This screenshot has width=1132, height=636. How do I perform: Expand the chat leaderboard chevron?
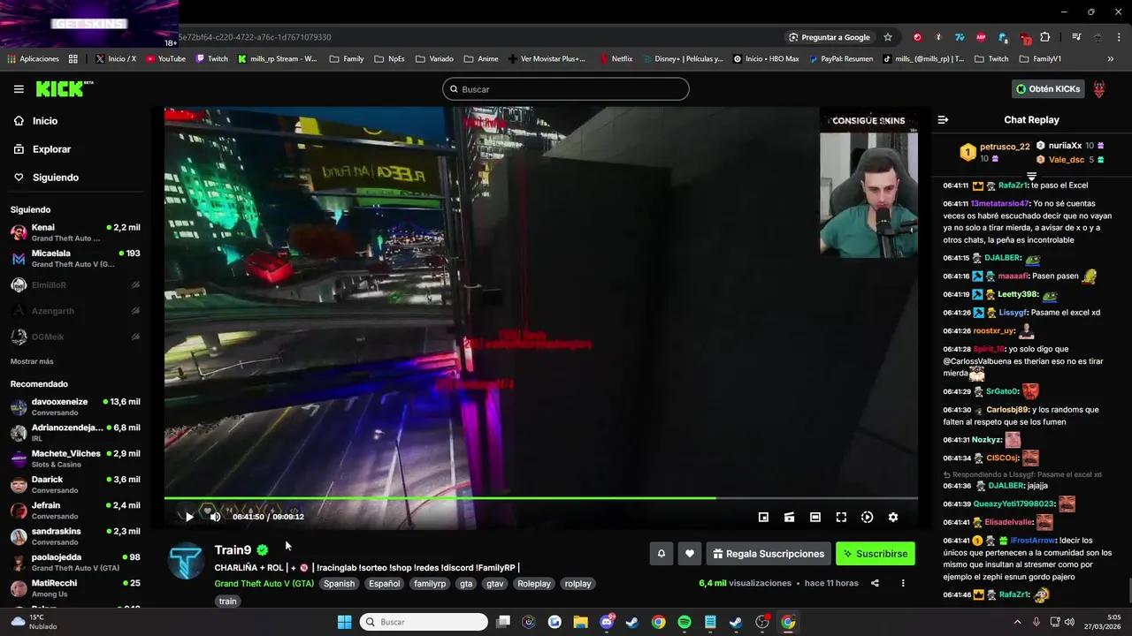[x=1031, y=178]
